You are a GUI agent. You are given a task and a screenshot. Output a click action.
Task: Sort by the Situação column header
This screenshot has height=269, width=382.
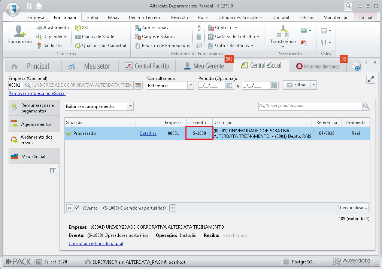tap(100, 123)
